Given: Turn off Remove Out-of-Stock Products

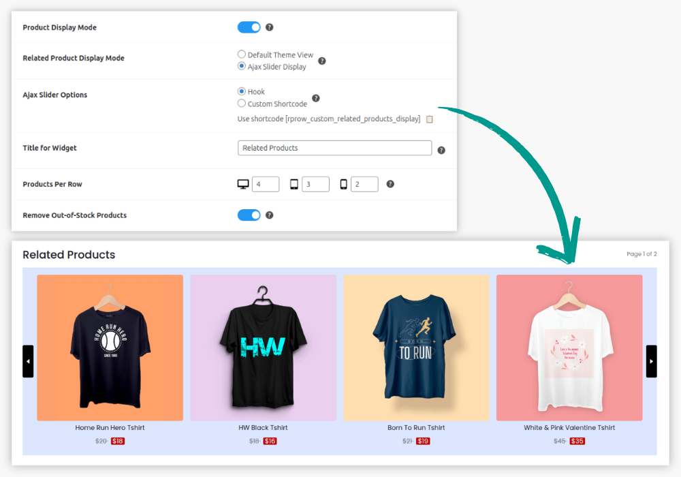Looking at the screenshot, I should click(x=249, y=215).
